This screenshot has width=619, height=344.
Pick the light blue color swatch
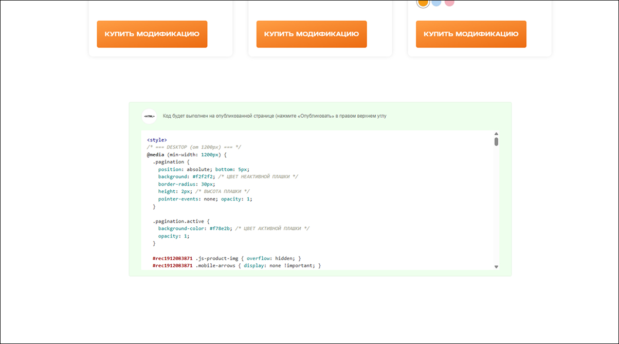(x=436, y=3)
